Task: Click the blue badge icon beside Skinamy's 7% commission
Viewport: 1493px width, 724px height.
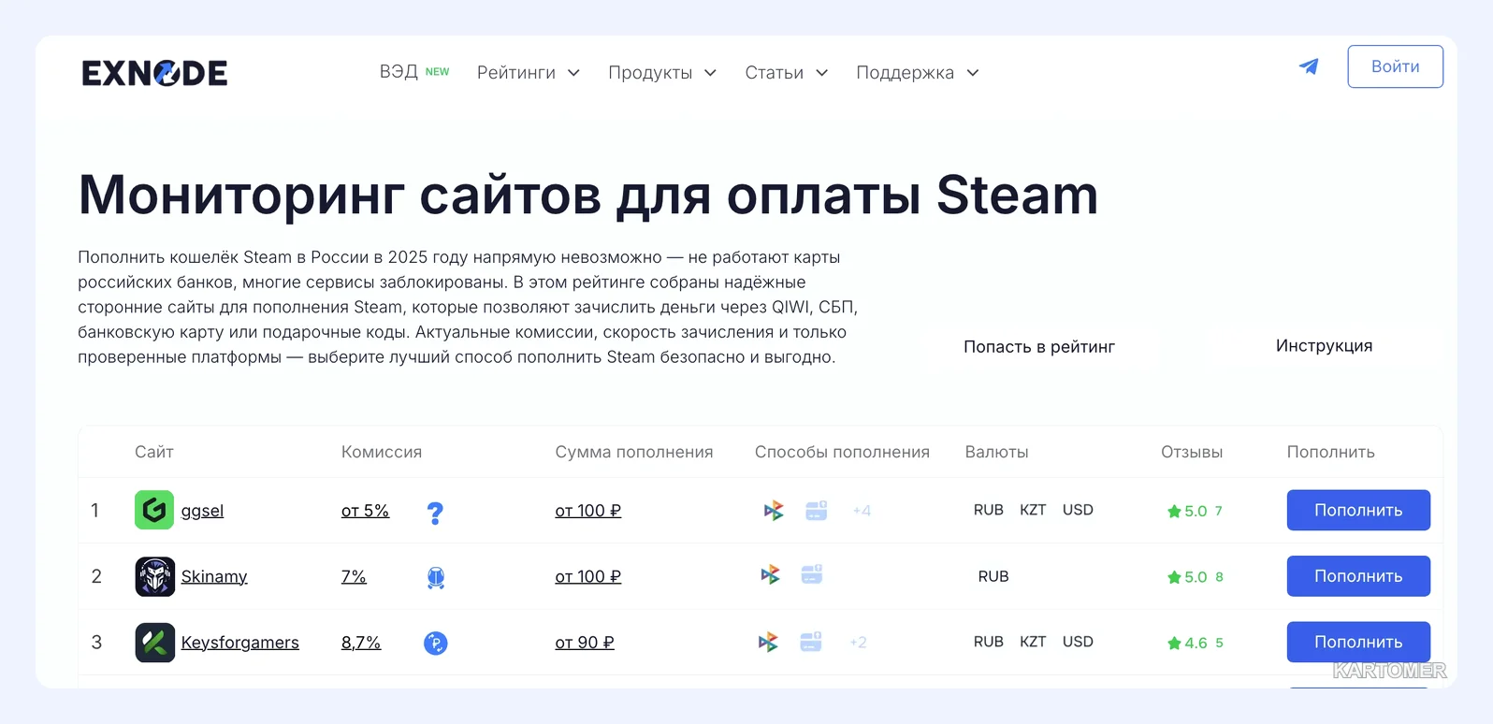Action: [x=435, y=578]
